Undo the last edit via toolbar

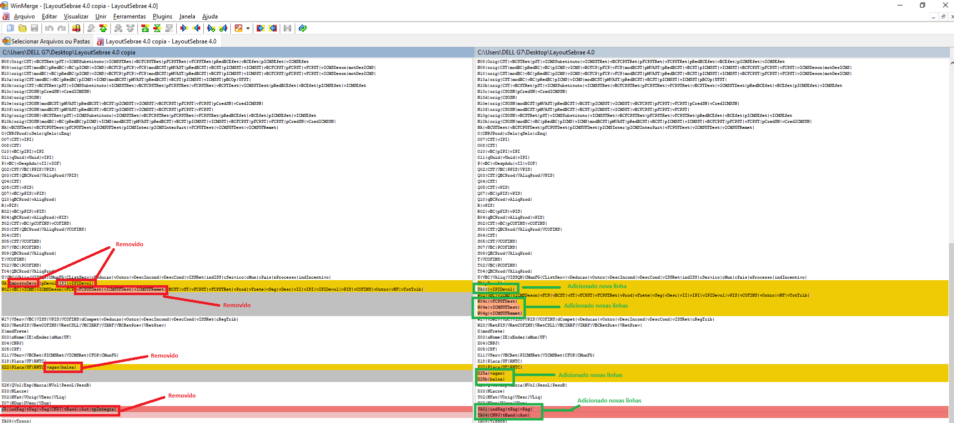[49, 28]
